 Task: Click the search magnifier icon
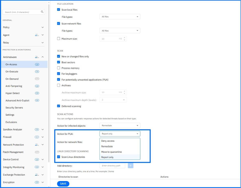[x=42, y=12]
